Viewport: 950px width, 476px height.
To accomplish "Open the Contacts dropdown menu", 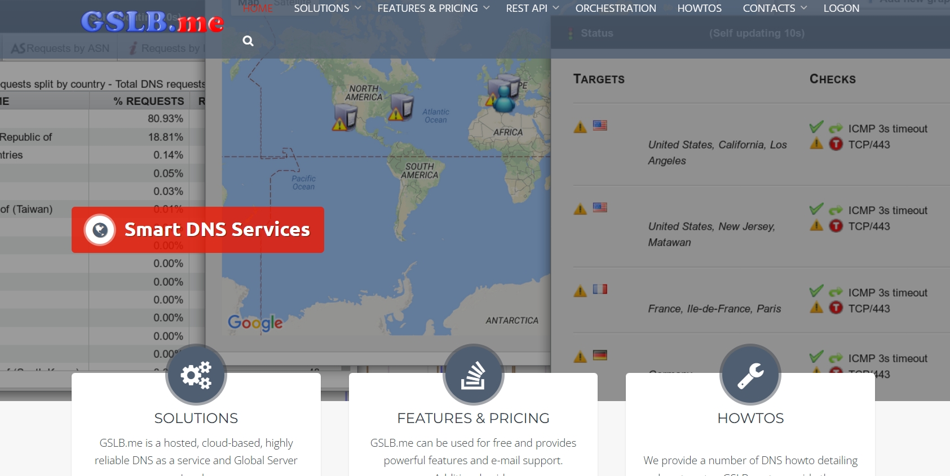I will coord(774,8).
